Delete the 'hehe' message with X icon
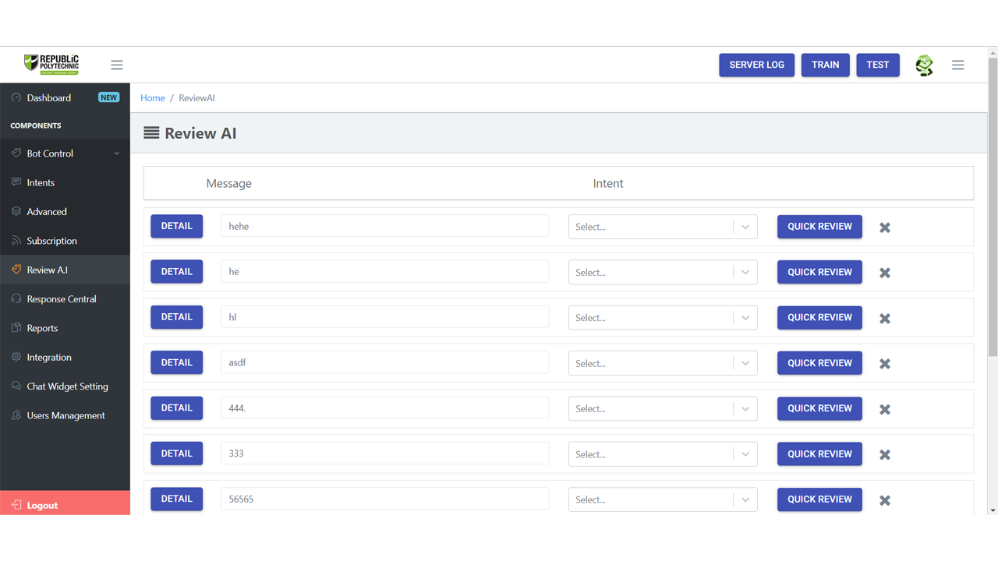998x561 pixels. [x=885, y=228]
